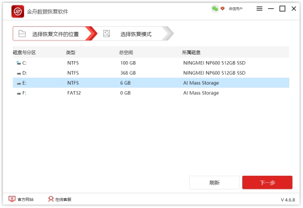Open the 官方网站 link
Image resolution: width=303 pixels, height=208 pixels.
coord(26,199)
